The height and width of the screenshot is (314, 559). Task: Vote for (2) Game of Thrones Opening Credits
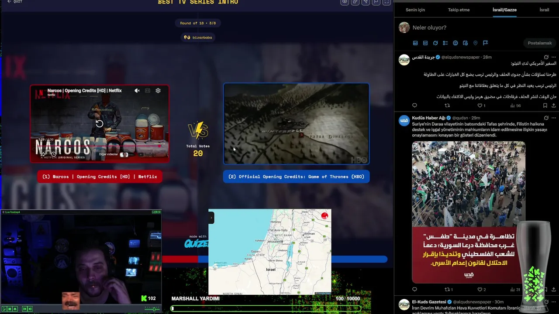point(296,177)
